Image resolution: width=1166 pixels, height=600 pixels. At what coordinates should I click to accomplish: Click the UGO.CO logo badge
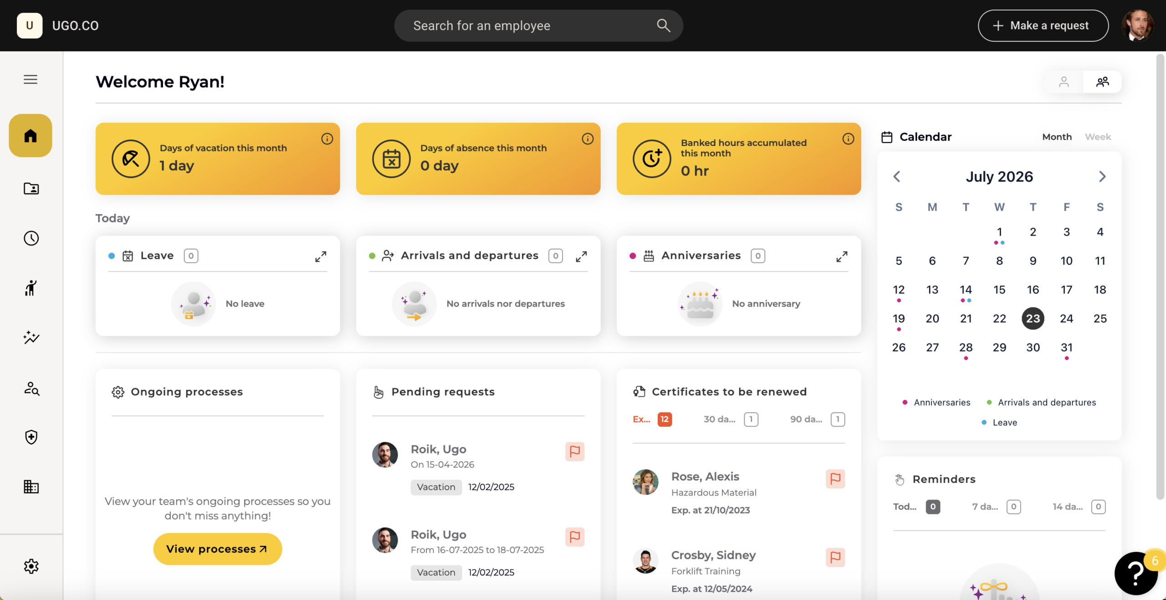pos(30,25)
